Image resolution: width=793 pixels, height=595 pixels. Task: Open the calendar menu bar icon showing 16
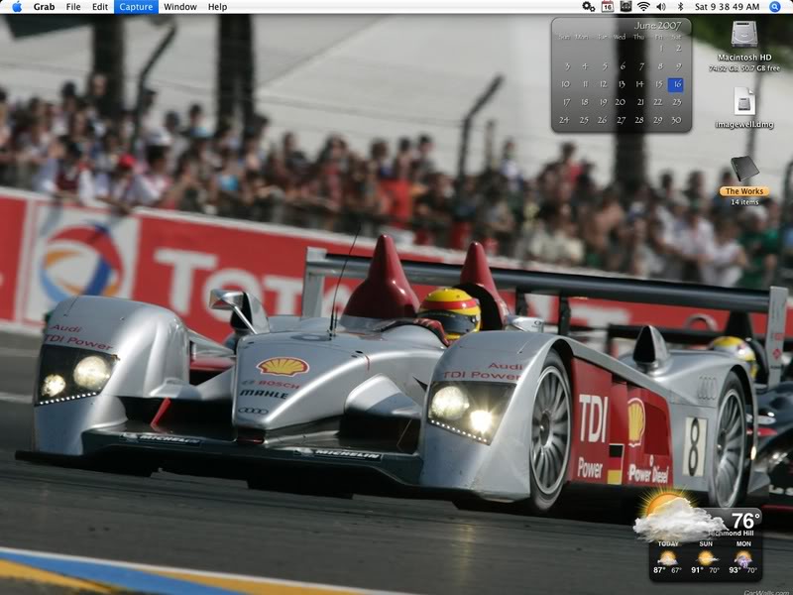pyautogui.click(x=608, y=7)
